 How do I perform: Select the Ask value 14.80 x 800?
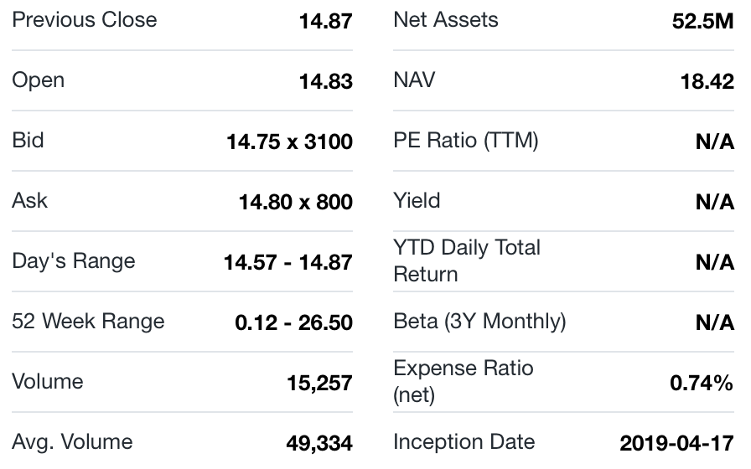tap(295, 203)
